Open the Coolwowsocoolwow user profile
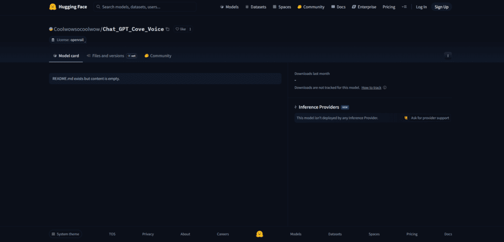The width and height of the screenshot is (504, 242). point(77,29)
